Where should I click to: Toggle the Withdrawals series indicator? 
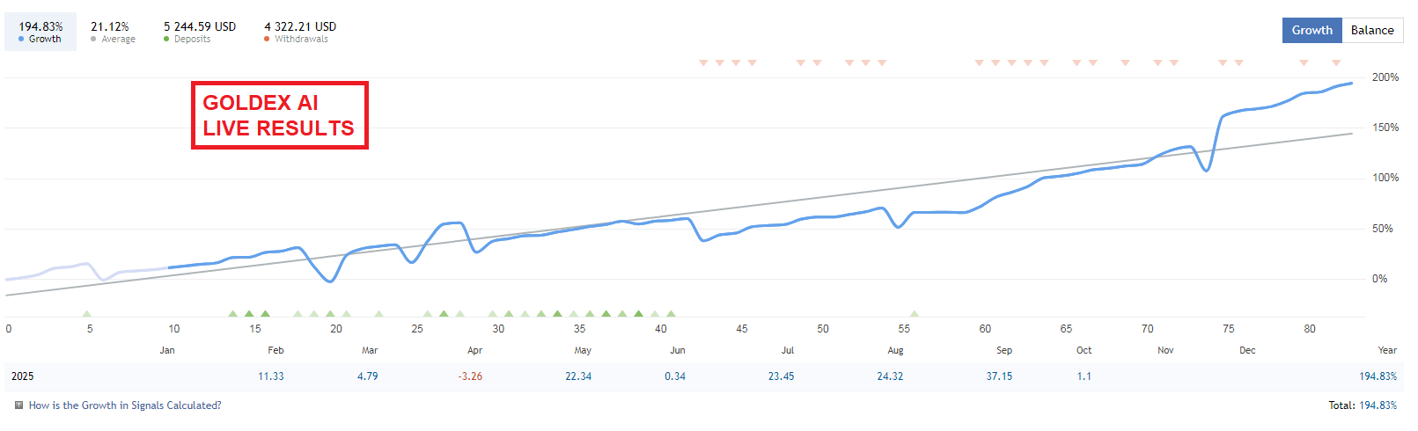point(299,32)
